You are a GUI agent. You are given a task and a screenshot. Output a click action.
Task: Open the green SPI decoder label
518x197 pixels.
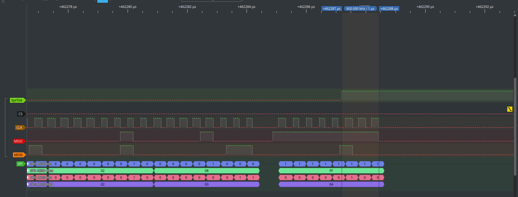tap(21, 164)
